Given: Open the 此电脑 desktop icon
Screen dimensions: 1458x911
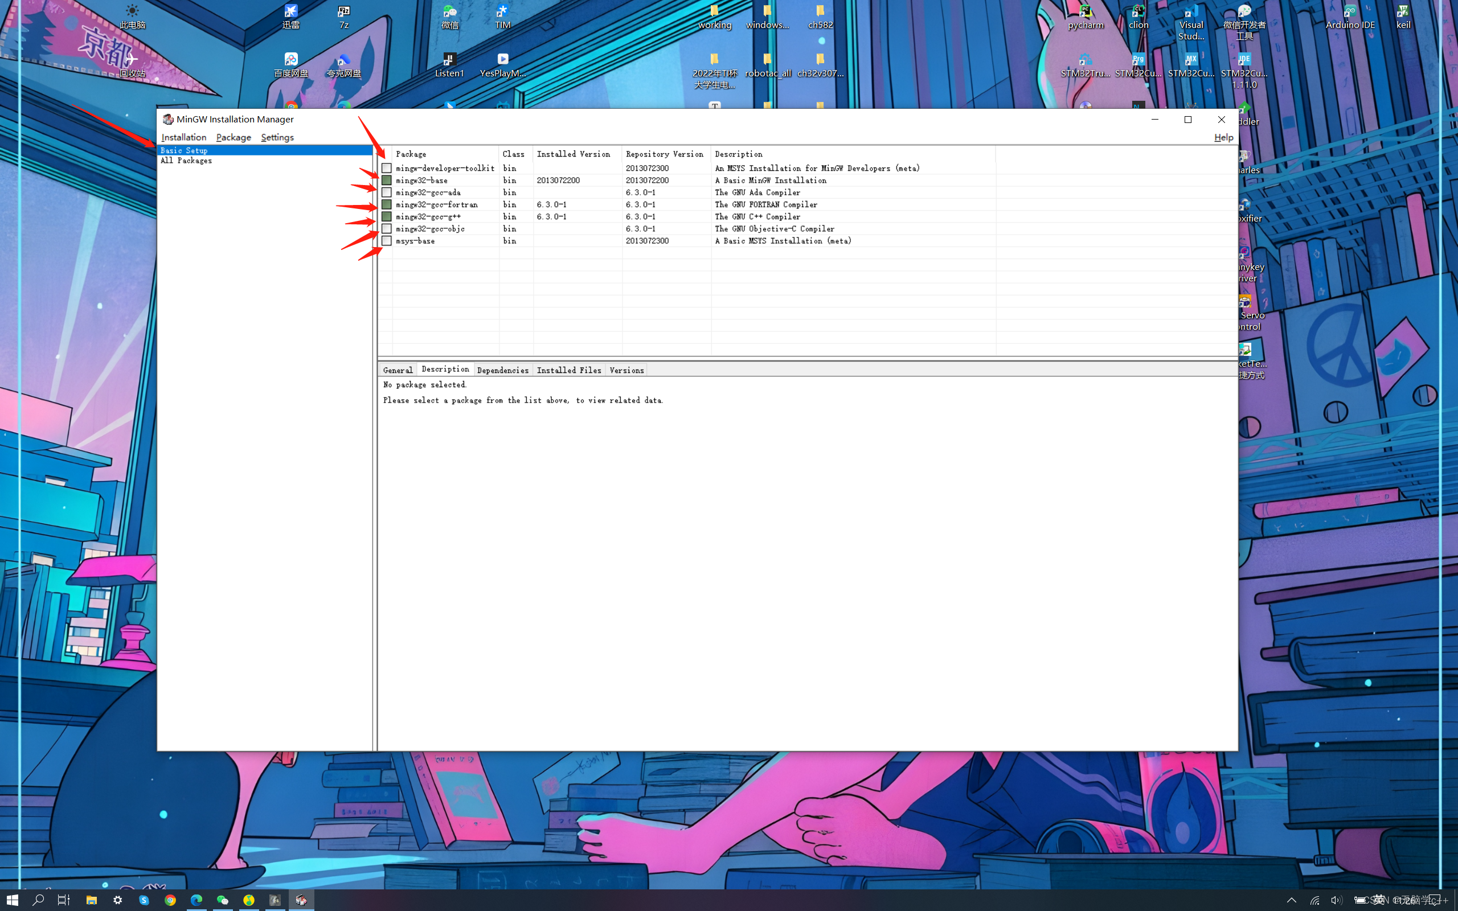Looking at the screenshot, I should click(132, 17).
